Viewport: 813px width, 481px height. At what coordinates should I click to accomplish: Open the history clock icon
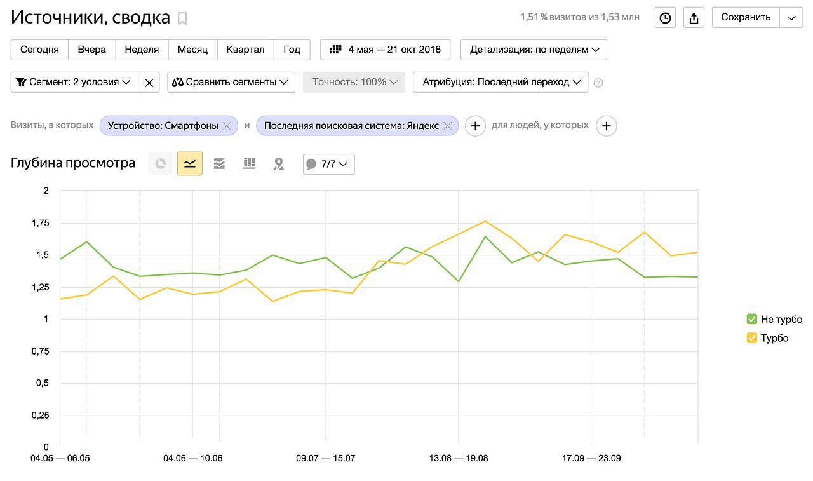coord(665,18)
